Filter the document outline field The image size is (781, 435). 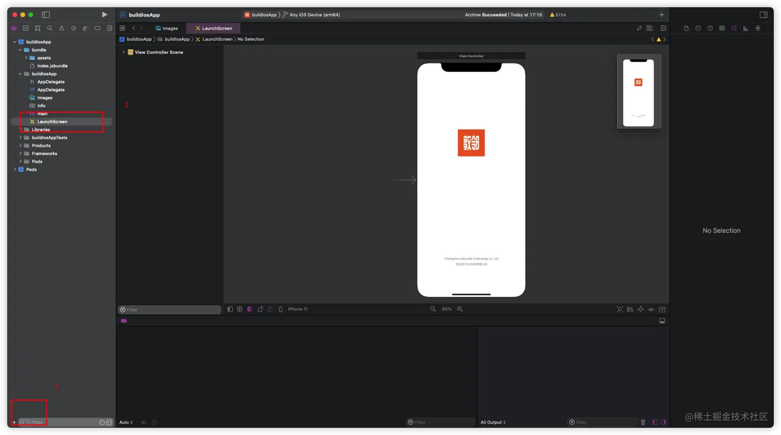click(x=169, y=310)
